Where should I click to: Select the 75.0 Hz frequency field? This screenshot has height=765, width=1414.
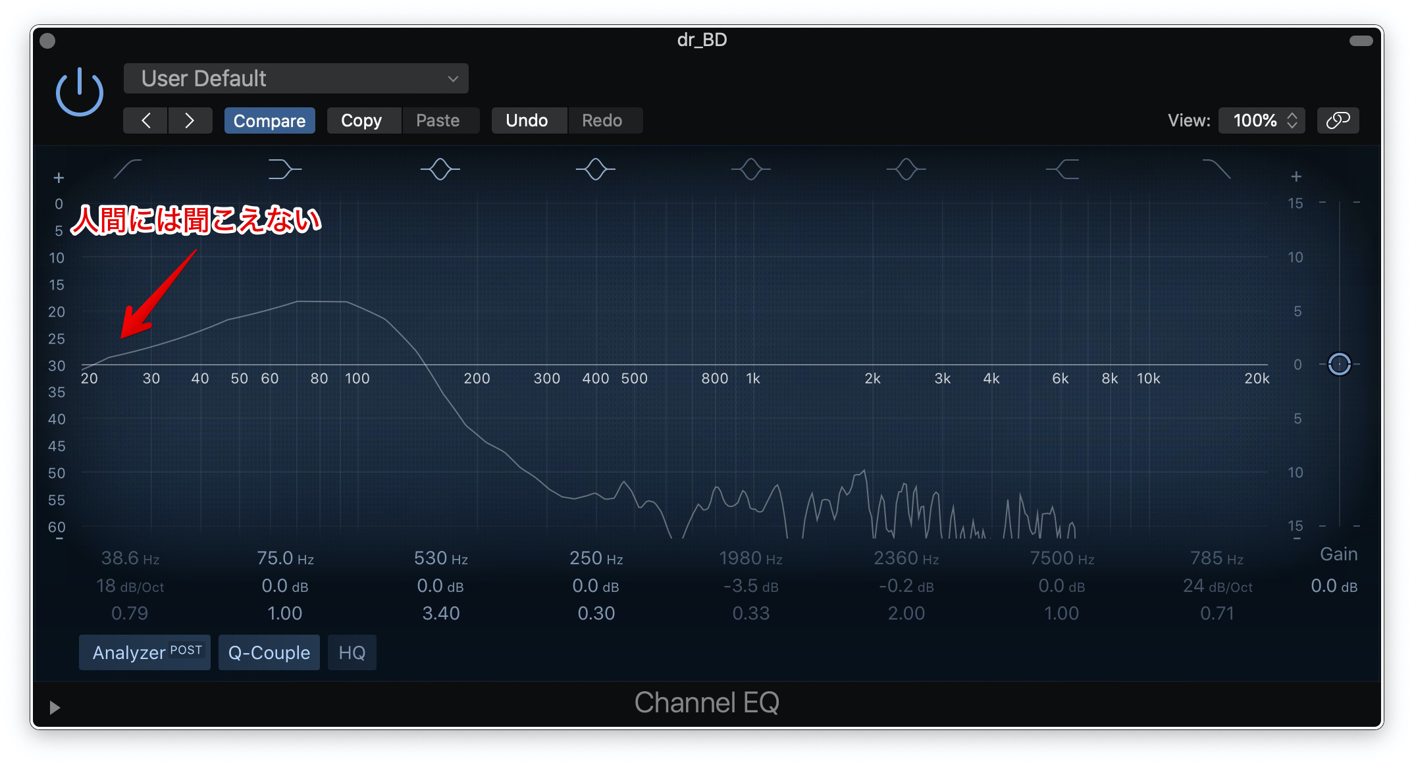pos(284,558)
